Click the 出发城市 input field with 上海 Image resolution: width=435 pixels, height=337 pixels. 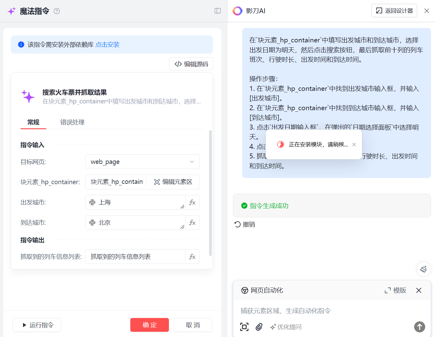135,202
